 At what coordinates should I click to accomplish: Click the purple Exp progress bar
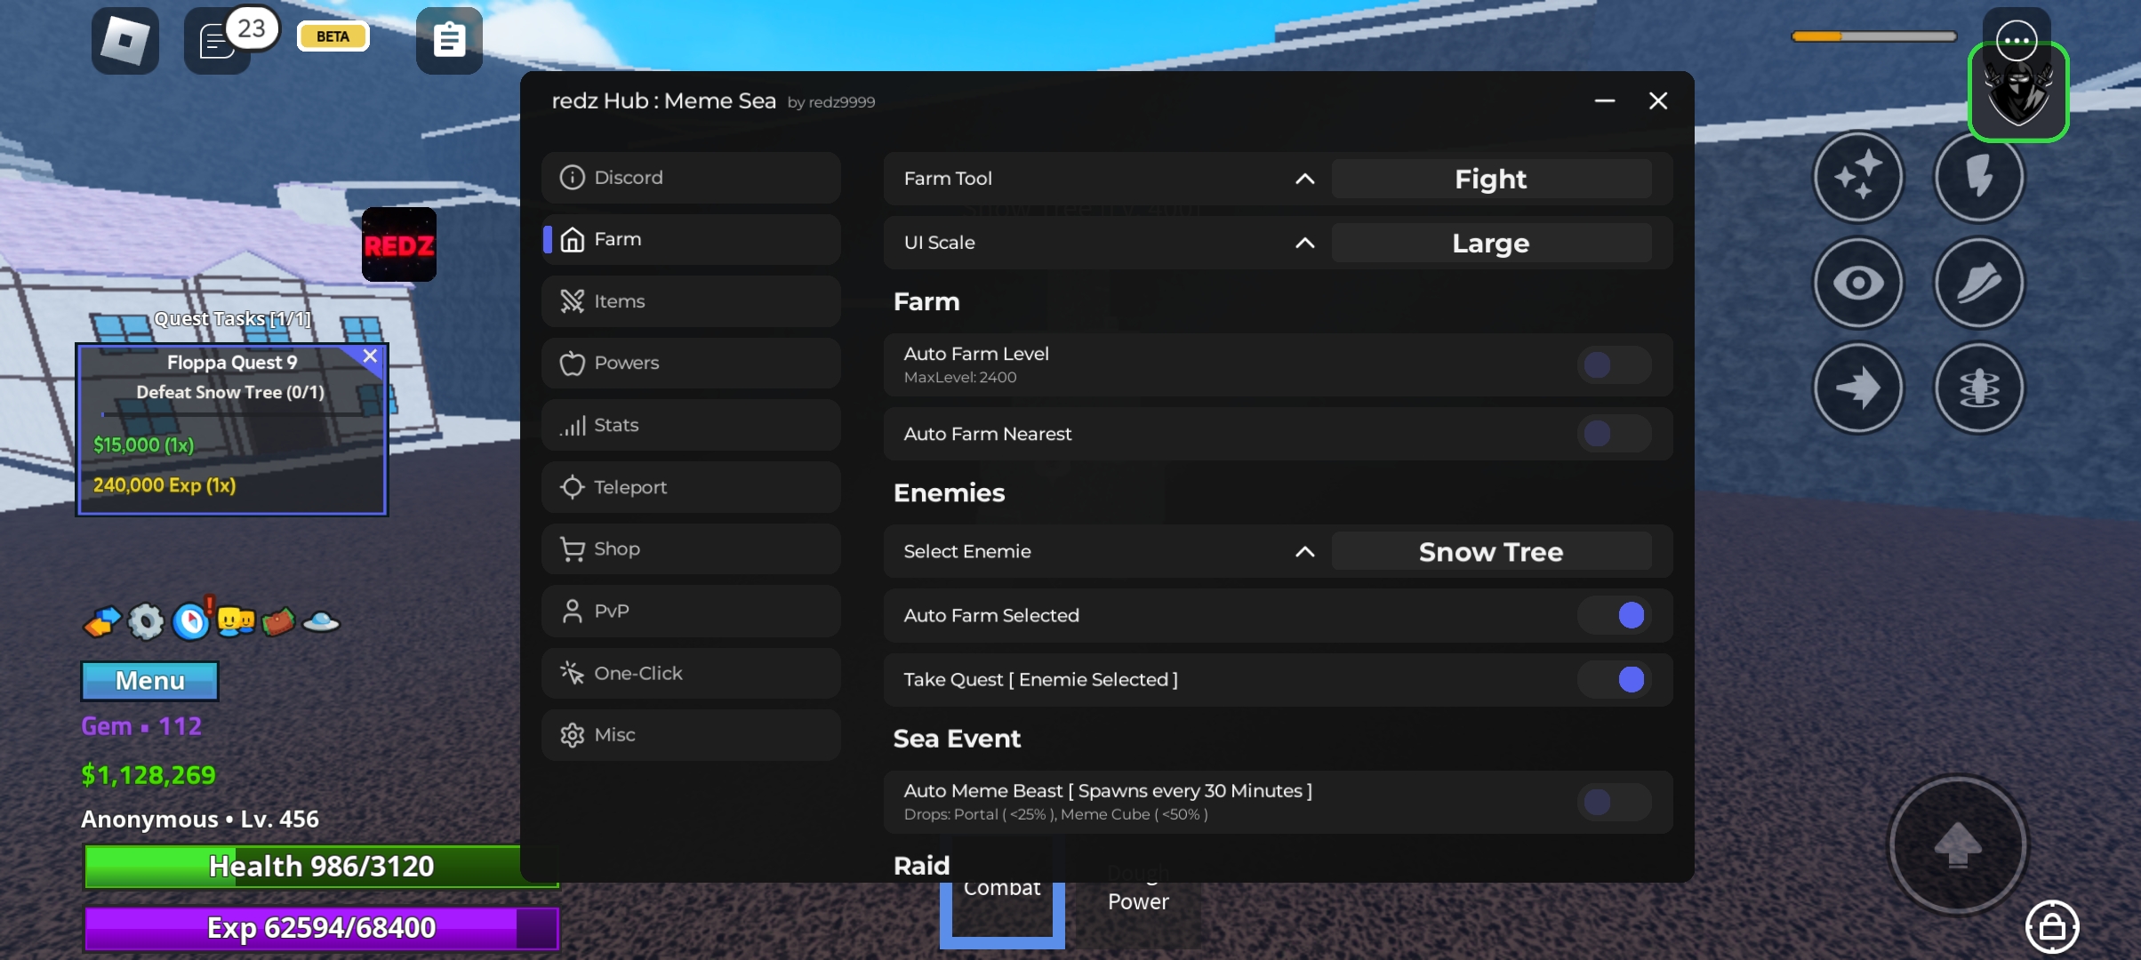[x=320, y=928]
